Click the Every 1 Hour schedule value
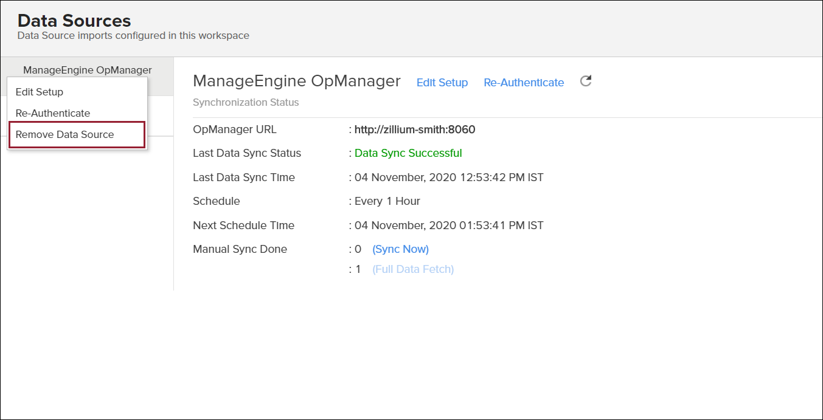823x420 pixels. tap(387, 201)
